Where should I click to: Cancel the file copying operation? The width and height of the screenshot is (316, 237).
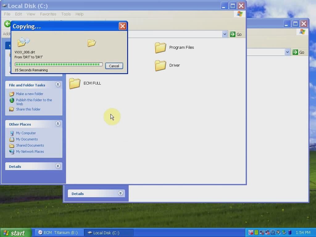[114, 66]
